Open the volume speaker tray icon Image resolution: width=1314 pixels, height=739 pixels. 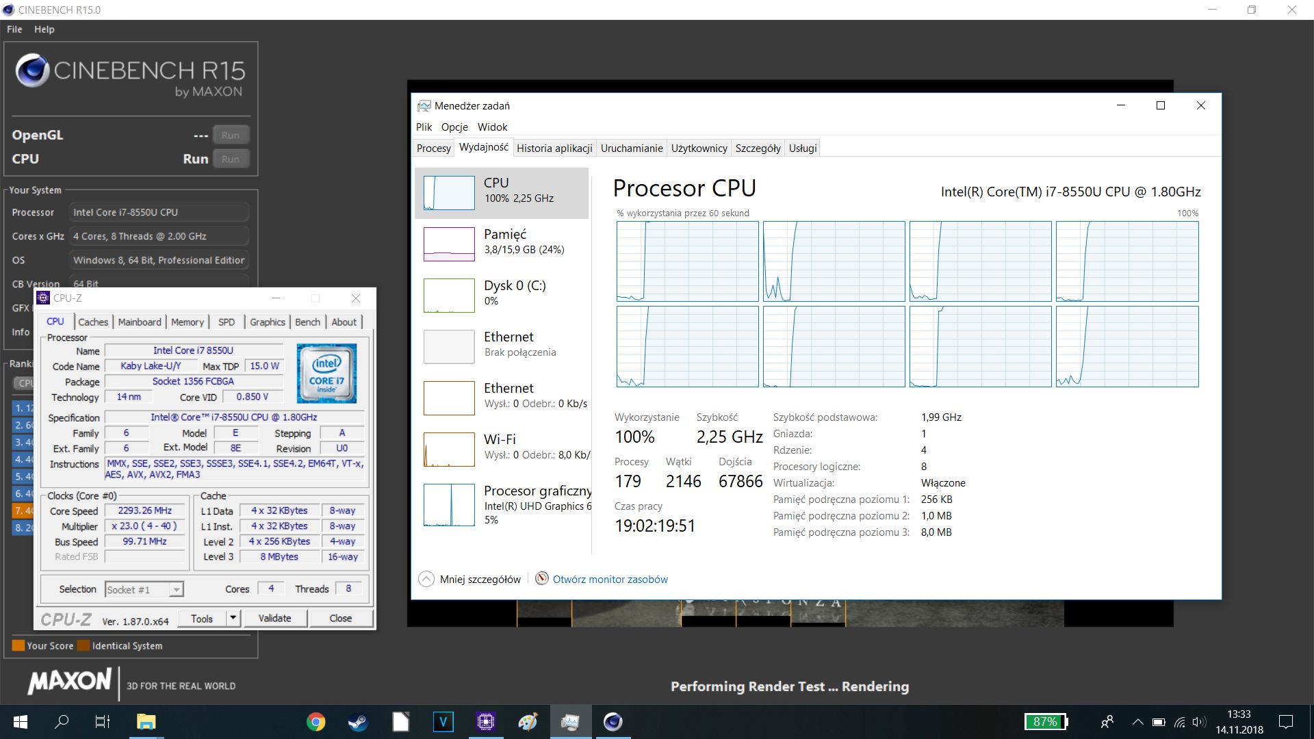coord(1199,722)
